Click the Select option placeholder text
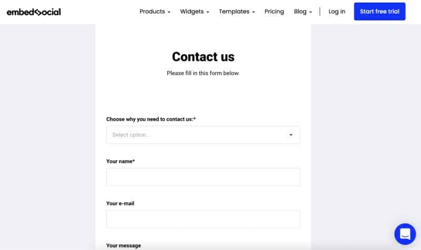421x250 pixels. point(131,135)
